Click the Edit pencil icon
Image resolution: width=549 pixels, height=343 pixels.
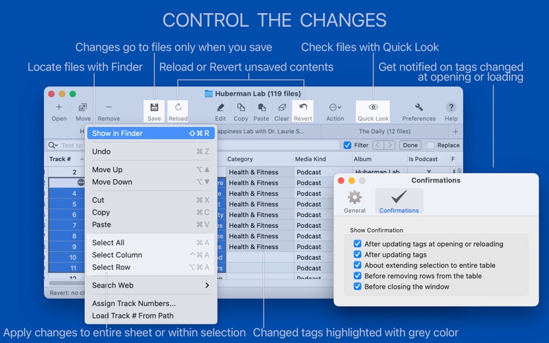(220, 107)
